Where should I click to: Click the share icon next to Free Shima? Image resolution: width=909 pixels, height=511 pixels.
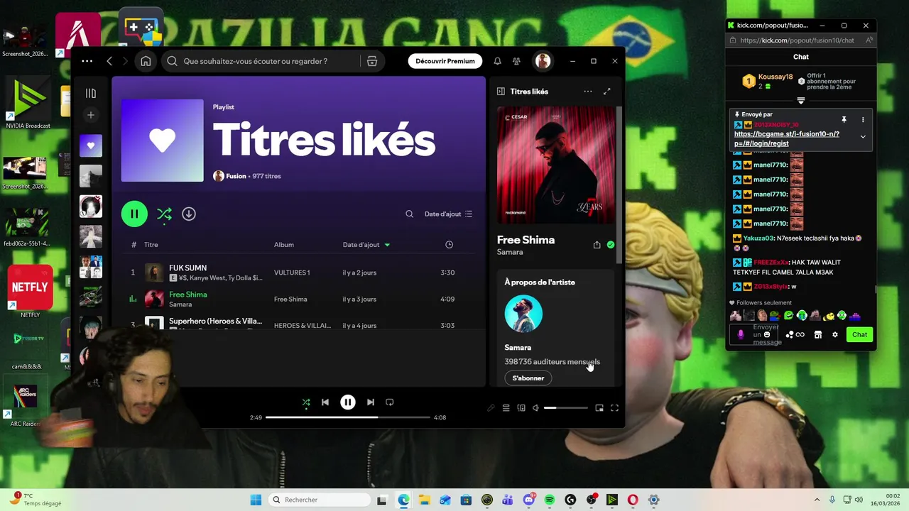click(x=597, y=245)
